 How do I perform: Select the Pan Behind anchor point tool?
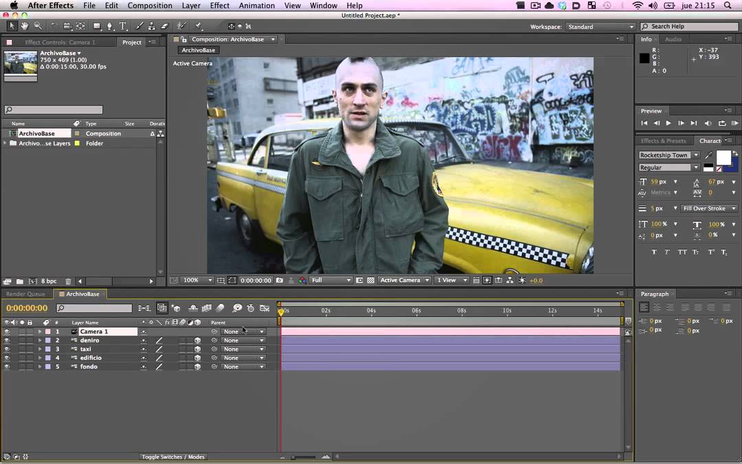pyautogui.click(x=80, y=26)
